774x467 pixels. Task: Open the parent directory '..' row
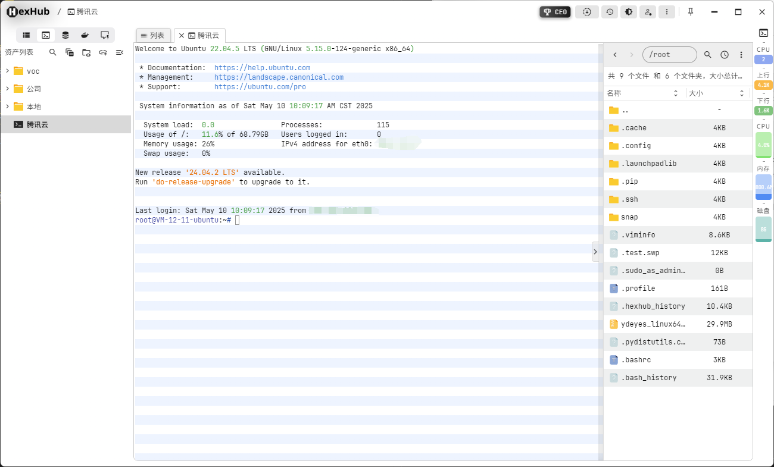coord(678,110)
